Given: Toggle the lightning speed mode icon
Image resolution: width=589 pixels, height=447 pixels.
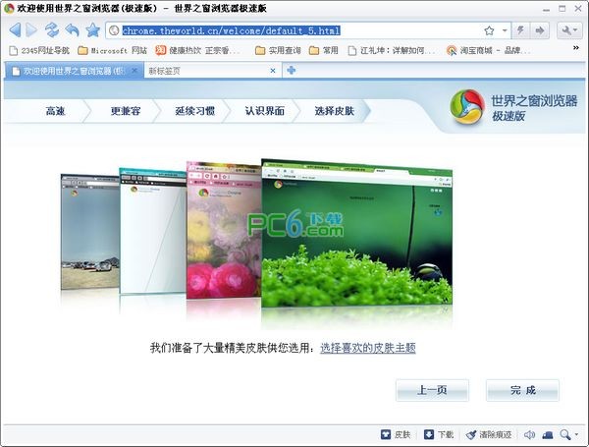Looking at the screenshot, I should tap(520, 30).
